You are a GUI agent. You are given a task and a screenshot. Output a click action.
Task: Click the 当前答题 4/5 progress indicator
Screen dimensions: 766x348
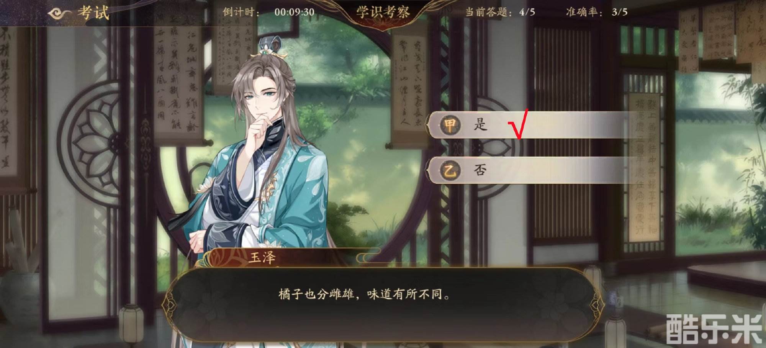tap(500, 12)
